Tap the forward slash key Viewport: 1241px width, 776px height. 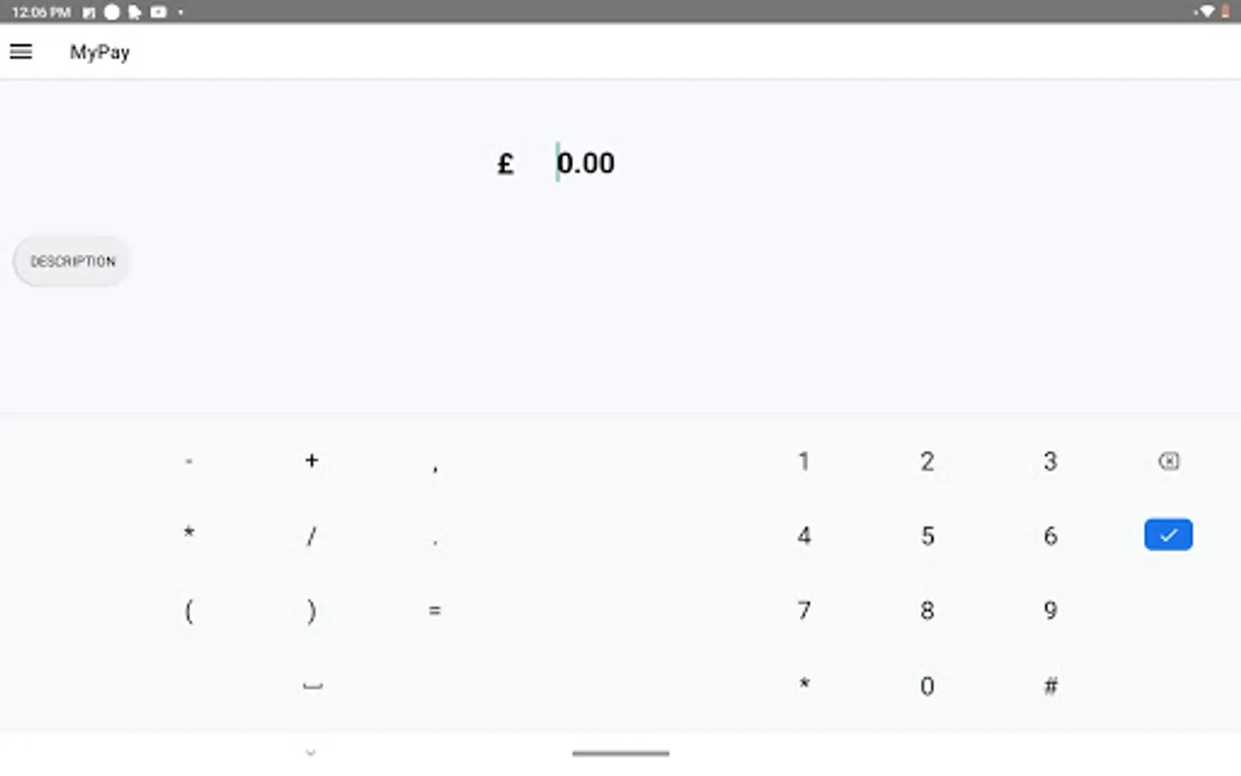[x=312, y=536]
